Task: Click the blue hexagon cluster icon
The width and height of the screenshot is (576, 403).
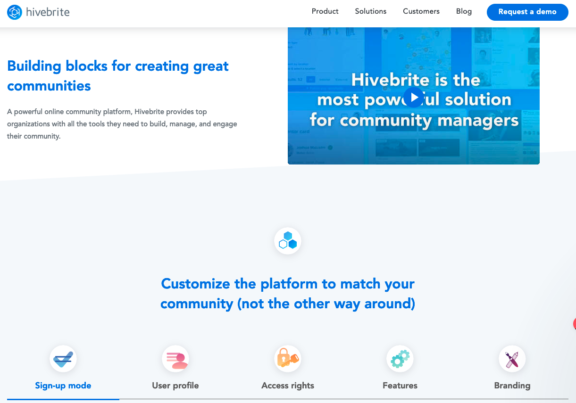Action: (288, 241)
